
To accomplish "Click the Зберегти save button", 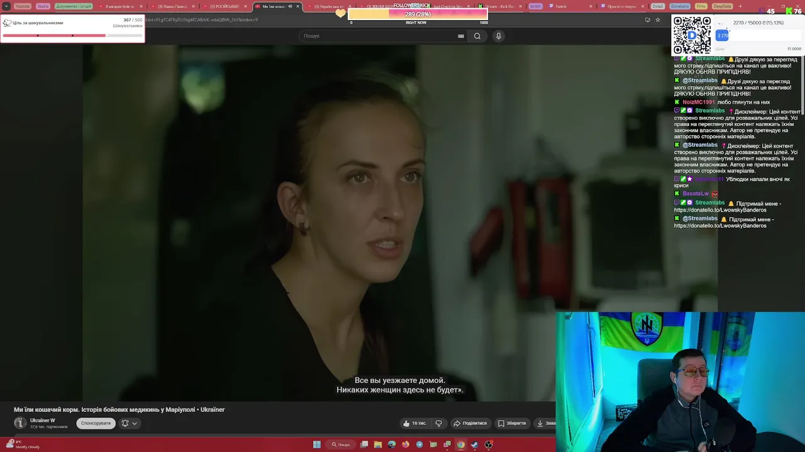I will click(512, 423).
